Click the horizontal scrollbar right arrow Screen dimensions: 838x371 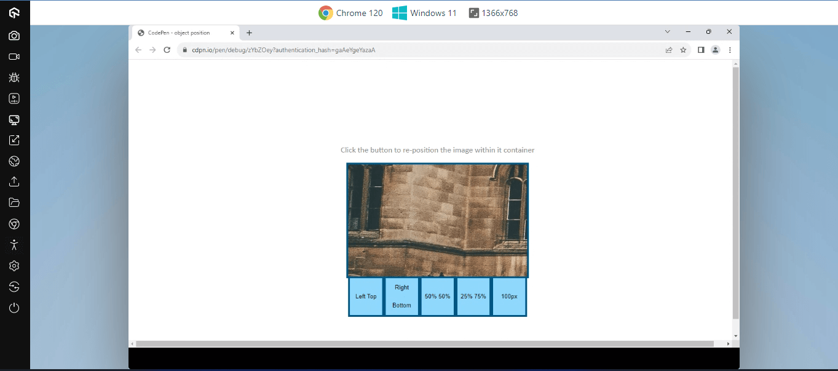click(x=729, y=343)
